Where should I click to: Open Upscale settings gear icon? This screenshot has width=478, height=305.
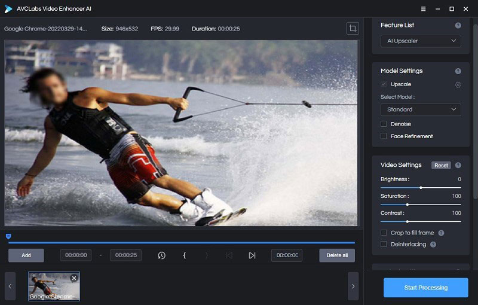[458, 84]
